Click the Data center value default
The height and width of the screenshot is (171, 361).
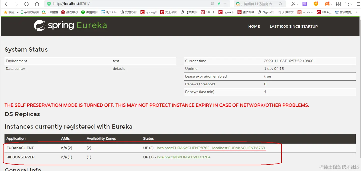pos(118,69)
